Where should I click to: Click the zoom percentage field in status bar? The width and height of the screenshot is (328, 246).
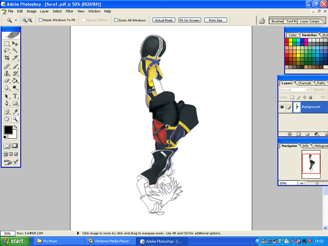coord(7,233)
